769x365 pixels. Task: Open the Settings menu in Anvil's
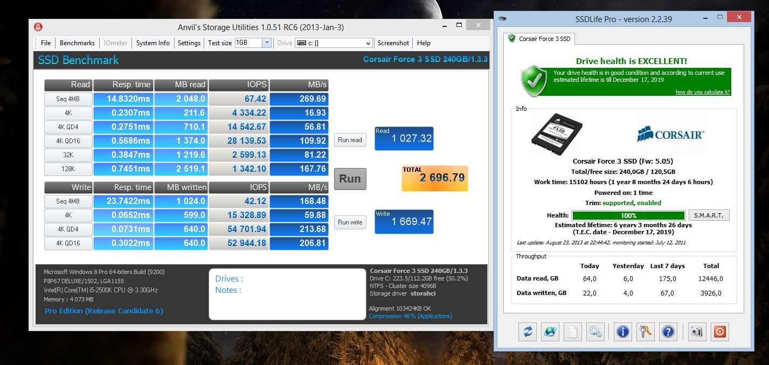189,43
